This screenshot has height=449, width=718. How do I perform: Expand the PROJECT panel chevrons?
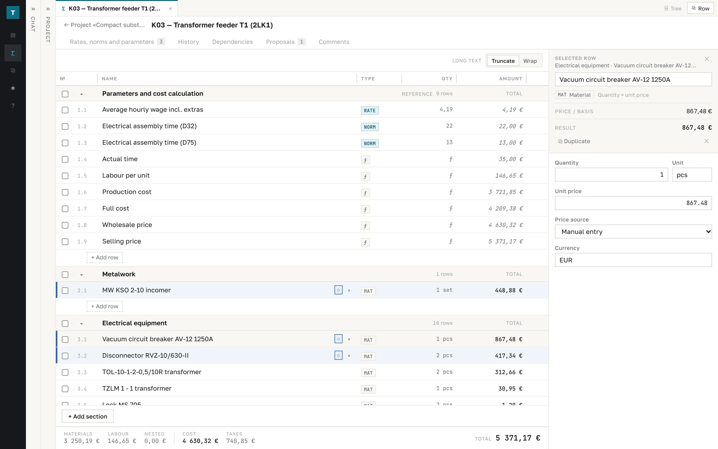48,9
